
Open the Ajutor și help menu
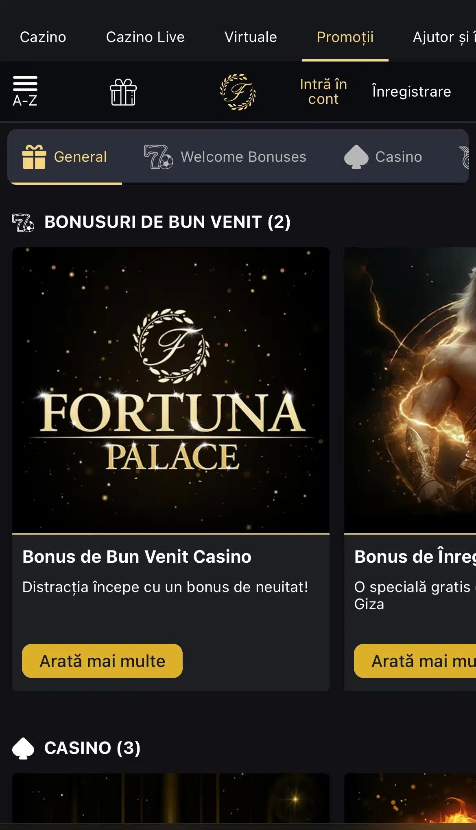[x=443, y=37]
